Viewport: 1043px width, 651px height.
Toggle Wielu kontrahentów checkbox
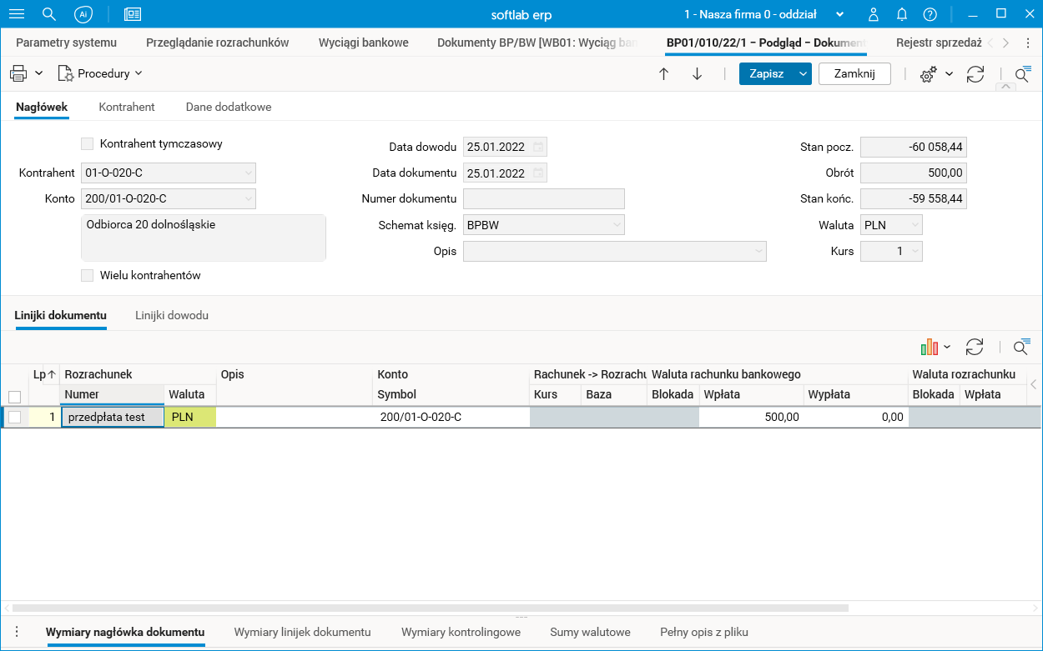tap(87, 275)
